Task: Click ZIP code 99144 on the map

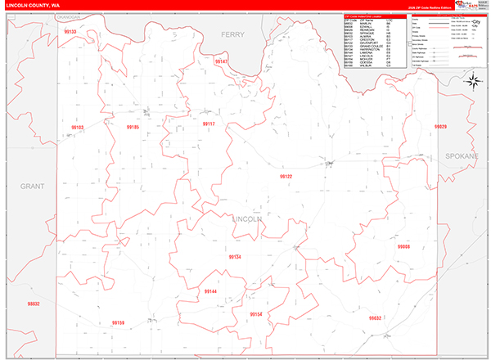Action: [210, 291]
